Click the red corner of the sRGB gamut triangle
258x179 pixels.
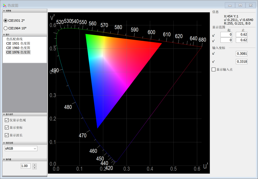pyautogui.click(x=161, y=44)
